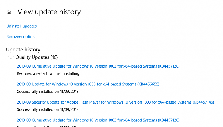This screenshot has height=127, width=223.
Task: Open the Uninstall updates link
Action: coord(21,26)
